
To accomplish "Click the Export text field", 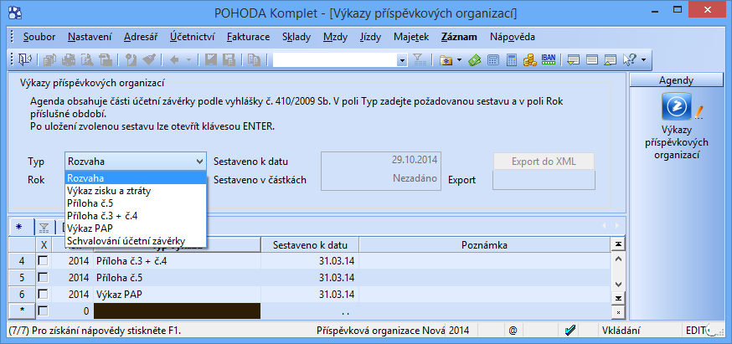I will click(544, 180).
